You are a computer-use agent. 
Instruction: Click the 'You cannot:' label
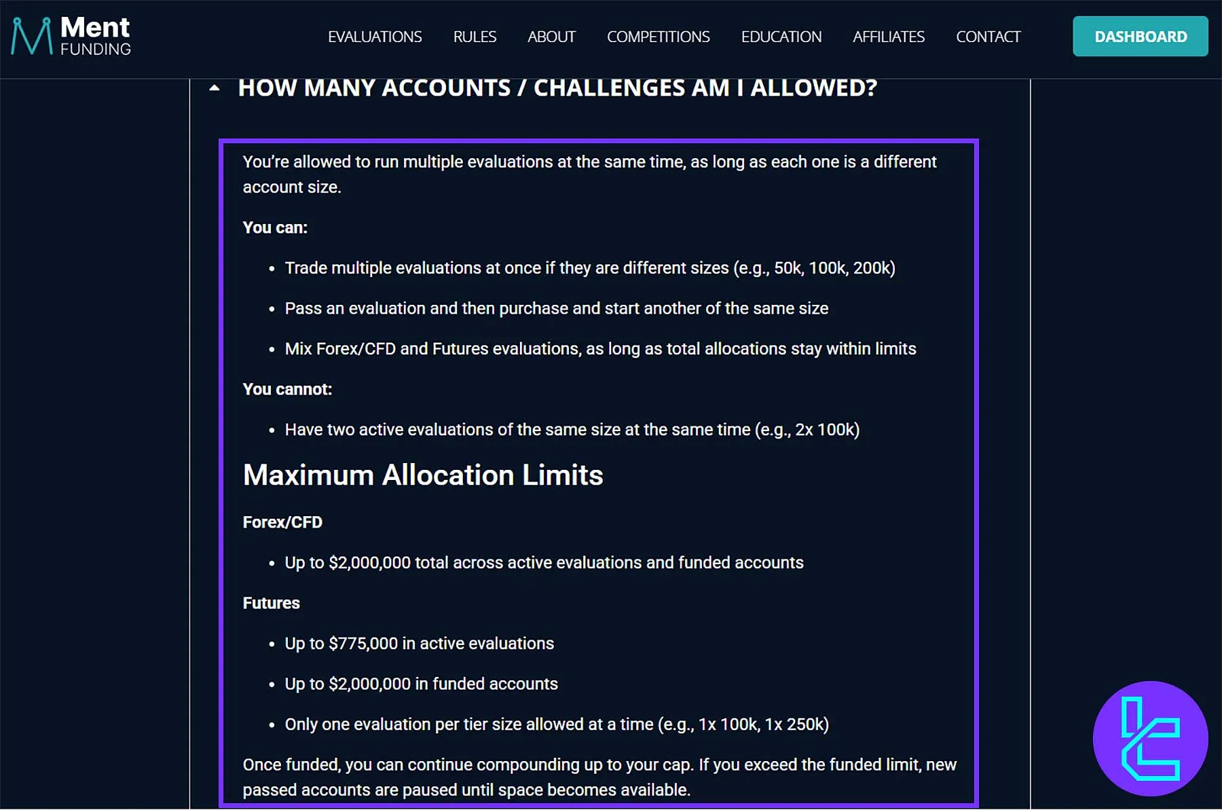287,389
